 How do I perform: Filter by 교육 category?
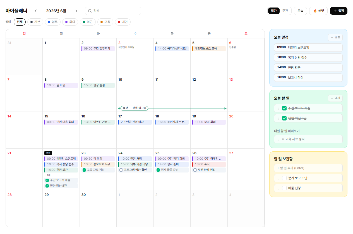105,22
